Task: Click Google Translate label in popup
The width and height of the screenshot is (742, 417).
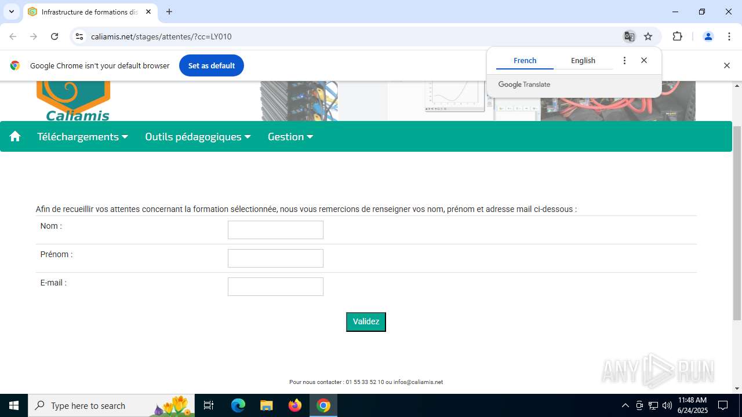Action: [524, 85]
